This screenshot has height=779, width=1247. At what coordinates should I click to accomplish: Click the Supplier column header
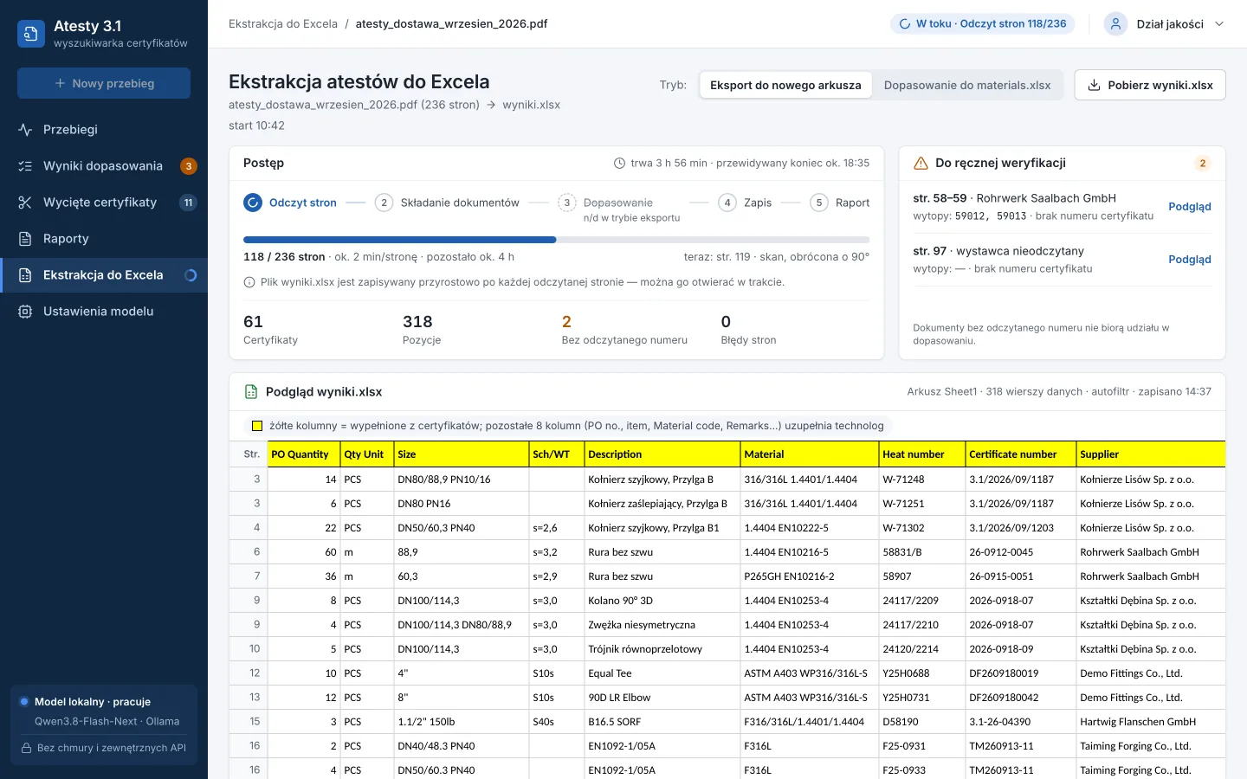[x=1151, y=454]
